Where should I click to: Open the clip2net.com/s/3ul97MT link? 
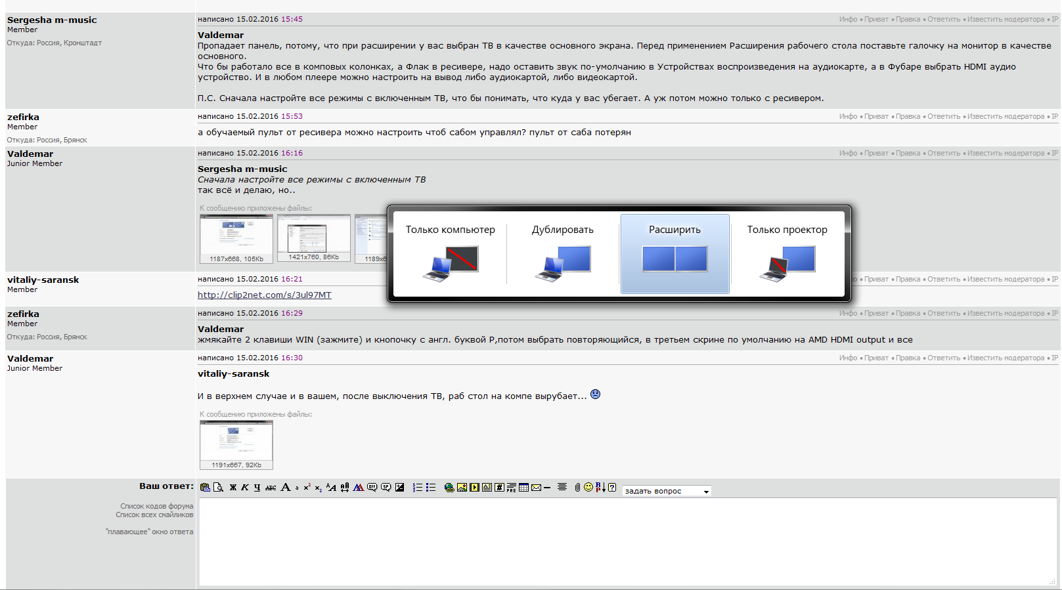(265, 295)
